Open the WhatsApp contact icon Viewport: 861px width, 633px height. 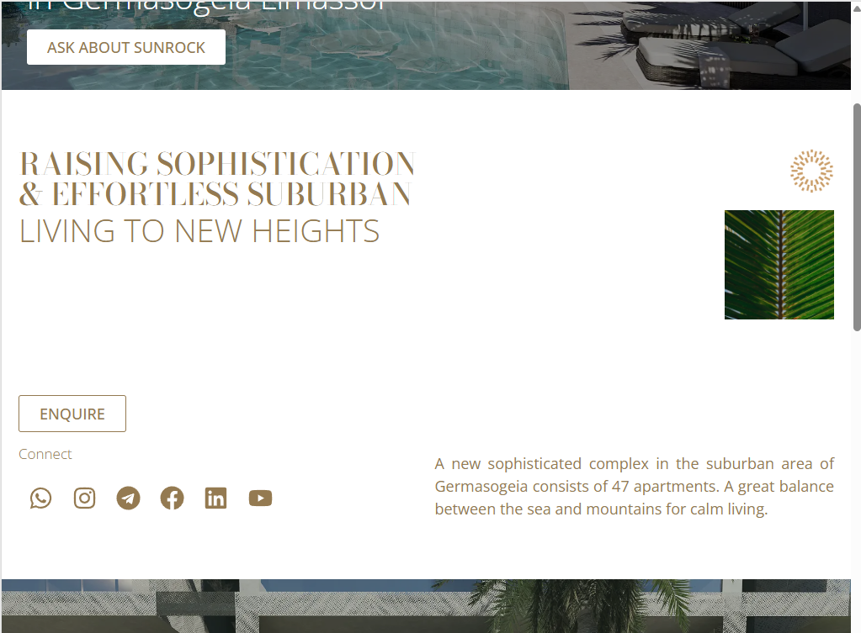(40, 498)
